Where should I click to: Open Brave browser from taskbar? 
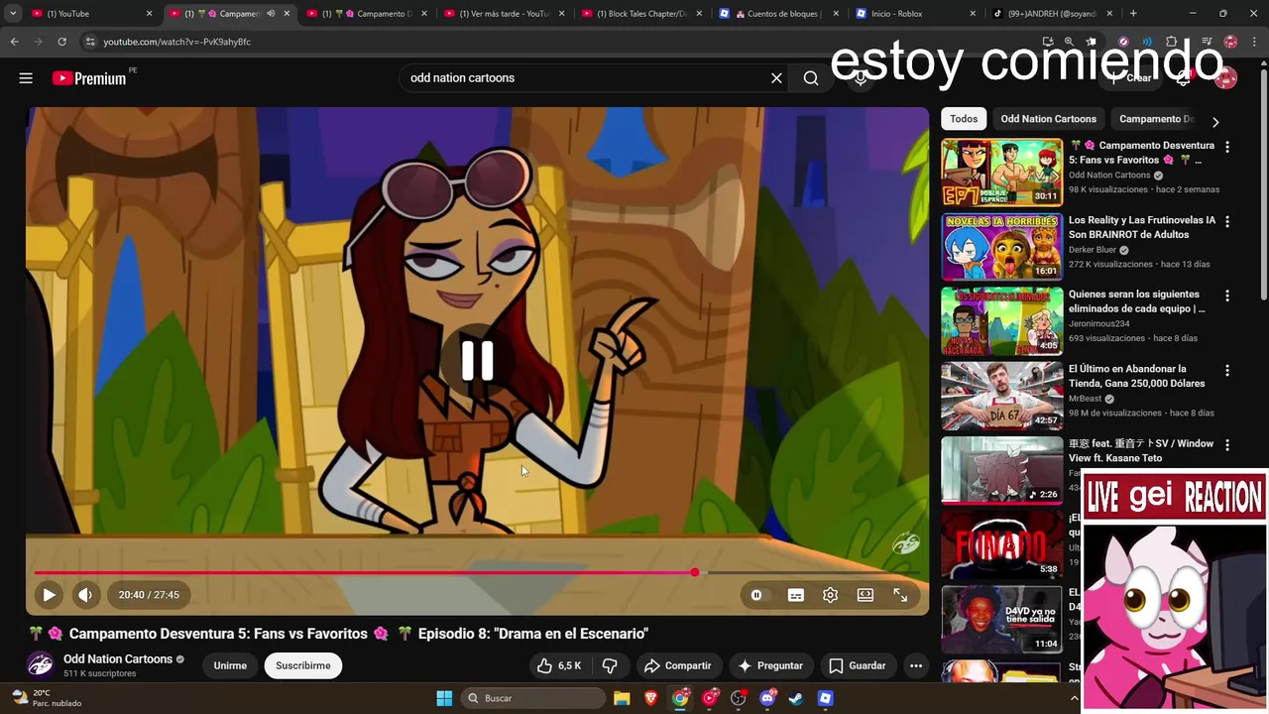point(651,698)
